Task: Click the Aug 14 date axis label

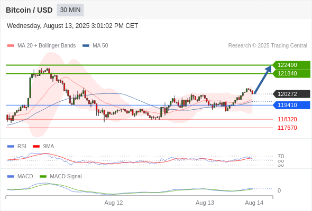Action: [x=254, y=203]
